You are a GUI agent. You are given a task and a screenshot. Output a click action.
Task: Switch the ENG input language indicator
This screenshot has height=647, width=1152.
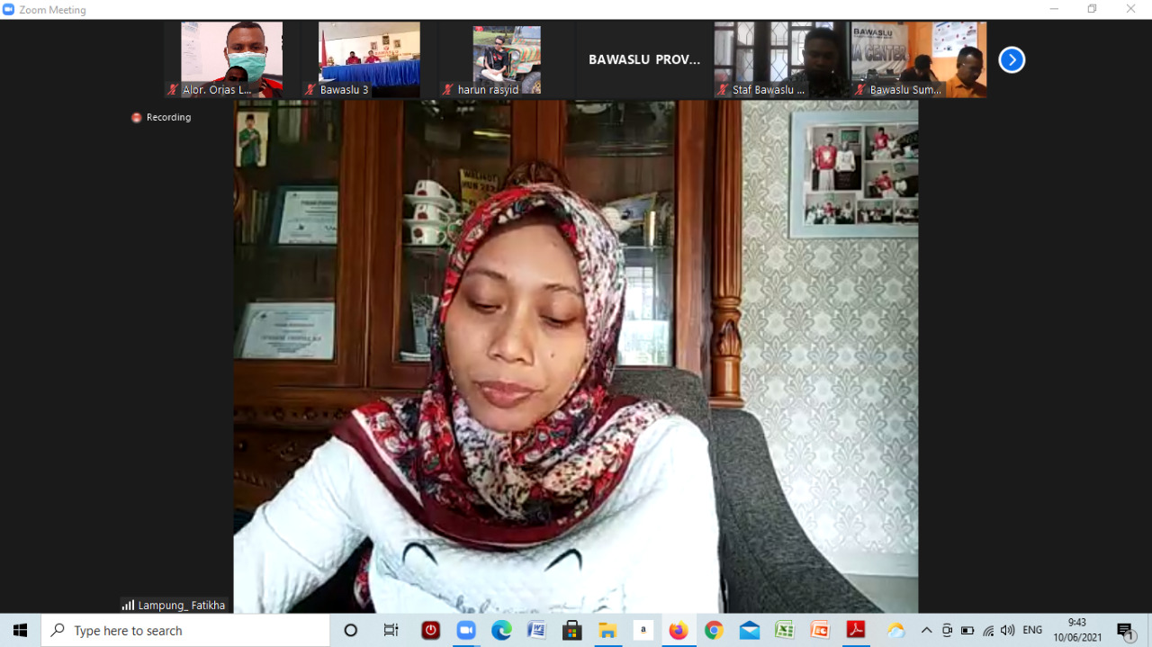point(1032,631)
